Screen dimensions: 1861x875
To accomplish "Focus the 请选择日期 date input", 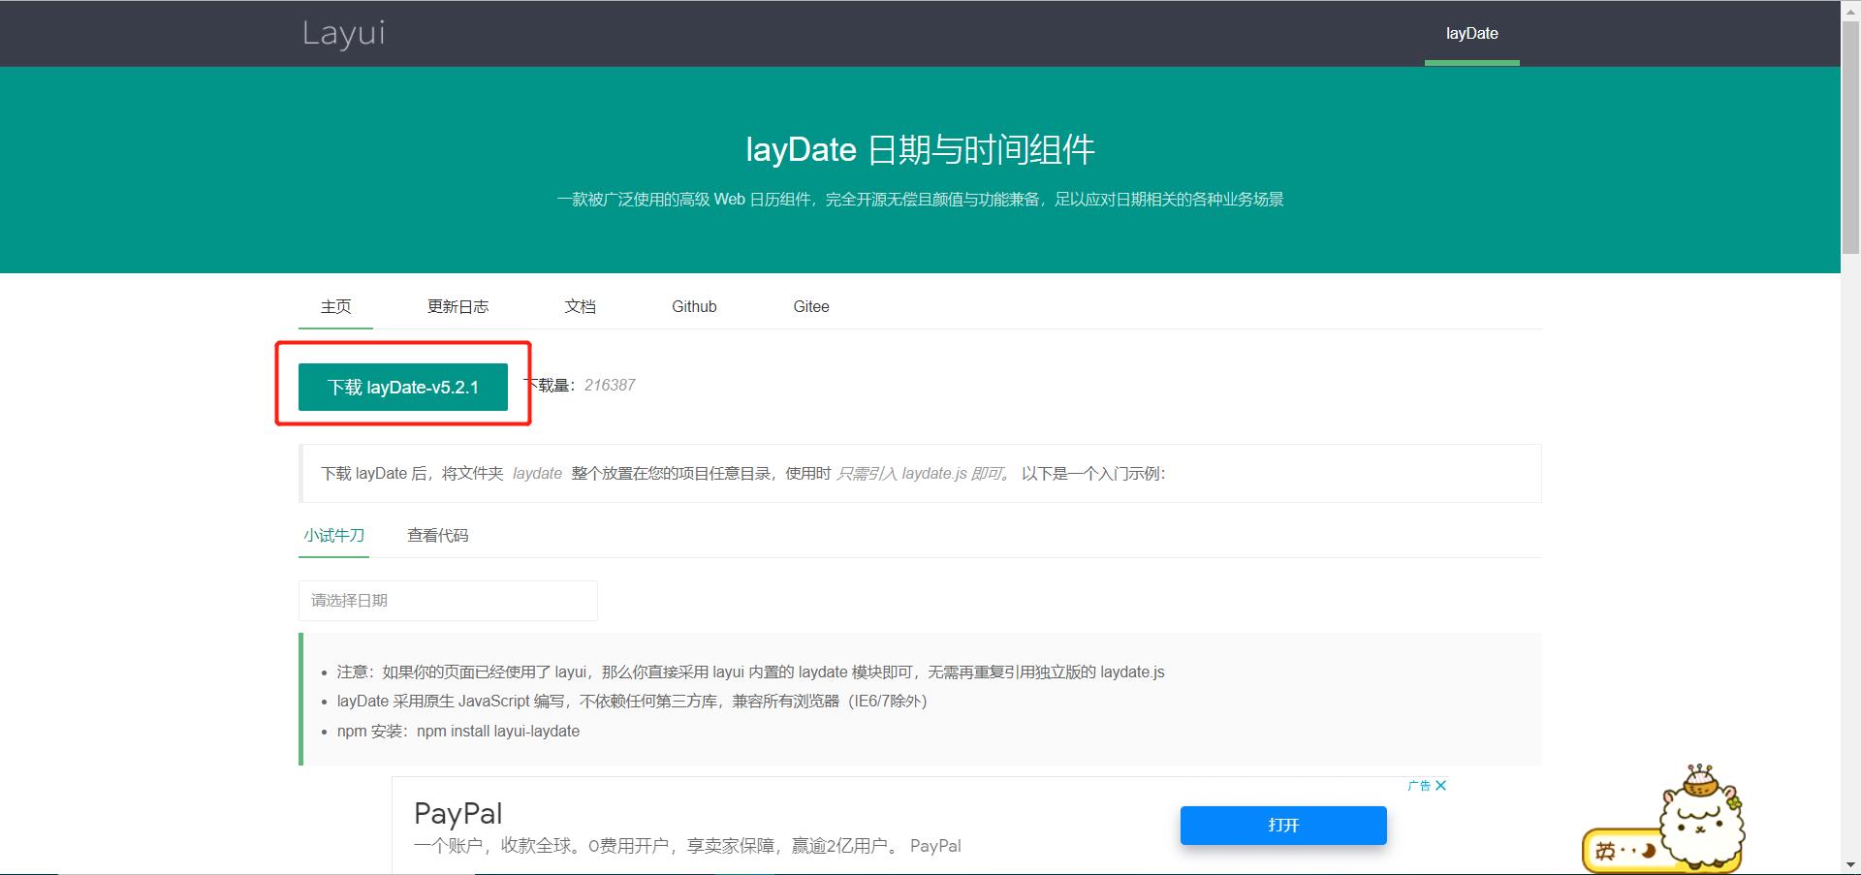I will point(448,601).
